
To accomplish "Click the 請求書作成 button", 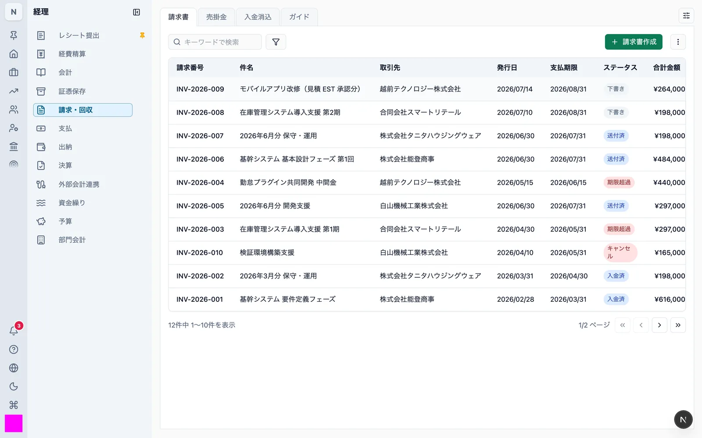I will 634,42.
